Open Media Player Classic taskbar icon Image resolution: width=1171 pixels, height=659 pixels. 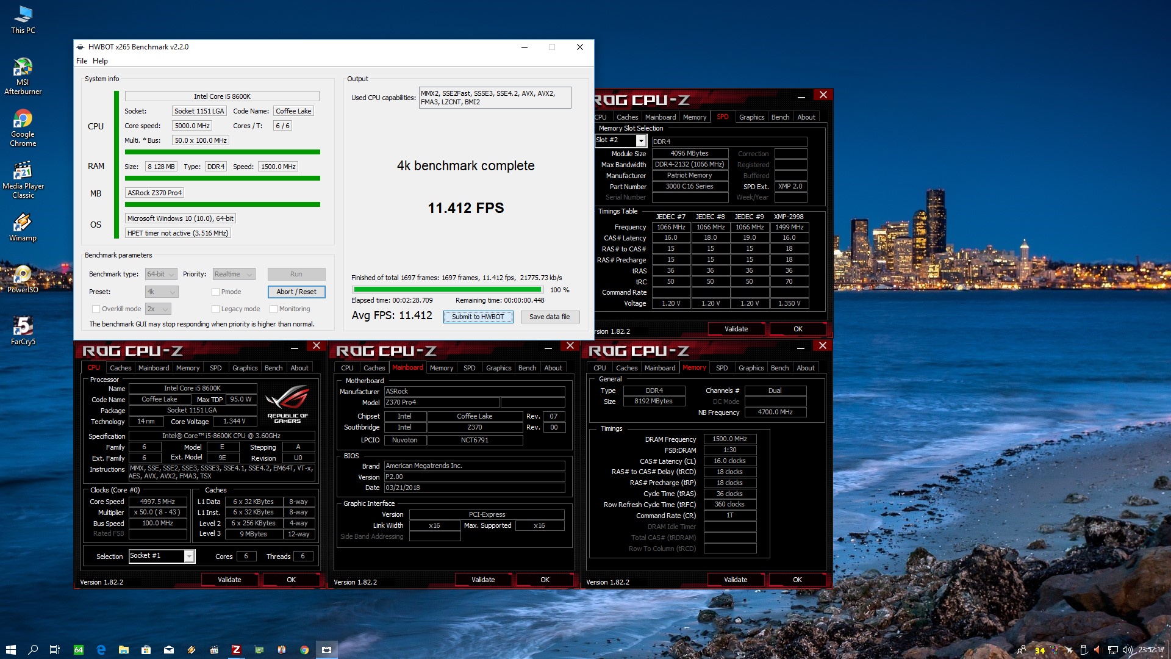pos(214,650)
